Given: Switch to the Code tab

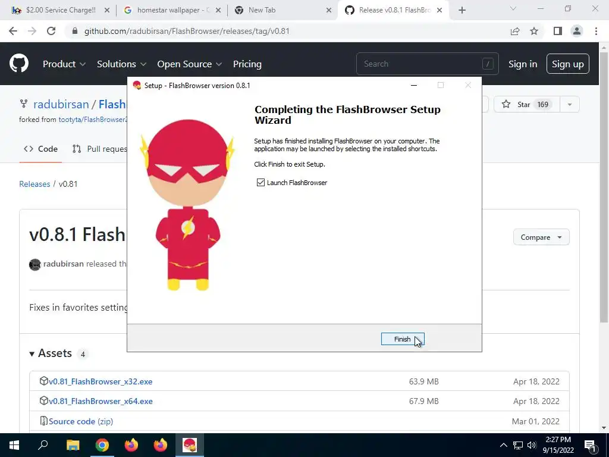Looking at the screenshot, I should [x=40, y=149].
